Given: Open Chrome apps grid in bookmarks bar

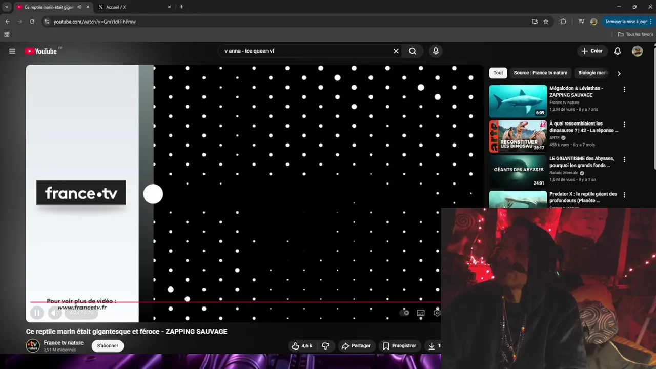Looking at the screenshot, I should pyautogui.click(x=7, y=34).
